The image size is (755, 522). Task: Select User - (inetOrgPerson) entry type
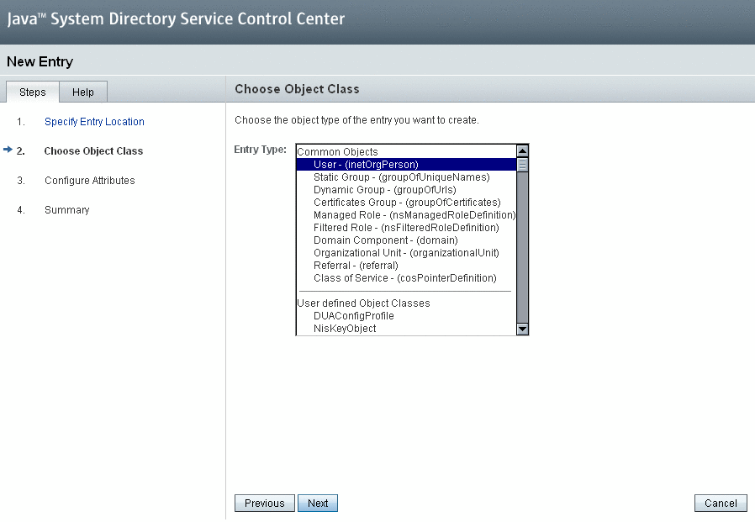[406, 165]
